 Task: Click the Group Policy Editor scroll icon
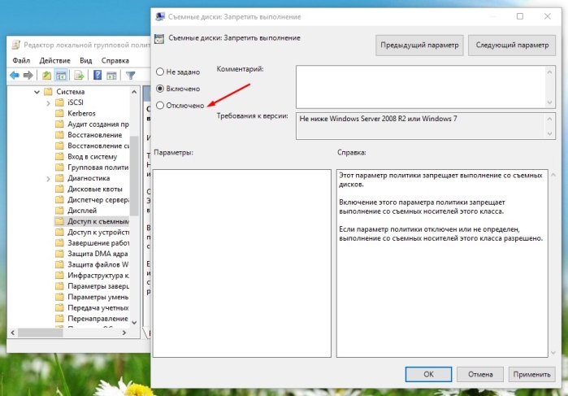(16, 45)
